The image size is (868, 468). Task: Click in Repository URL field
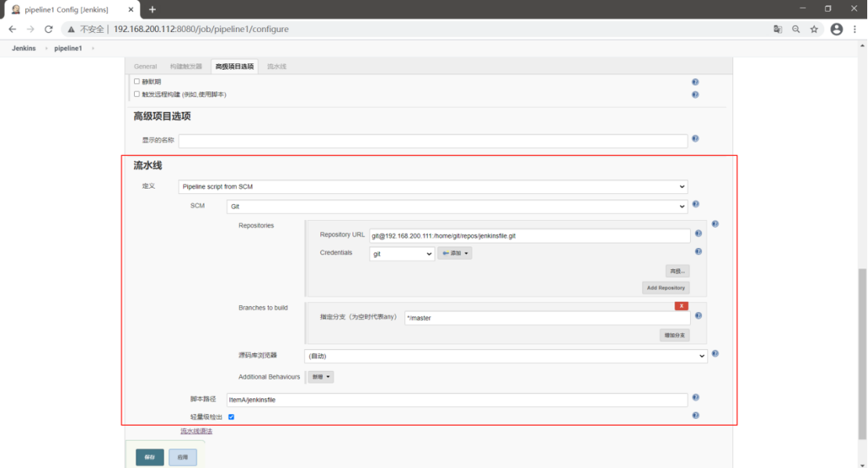click(530, 236)
